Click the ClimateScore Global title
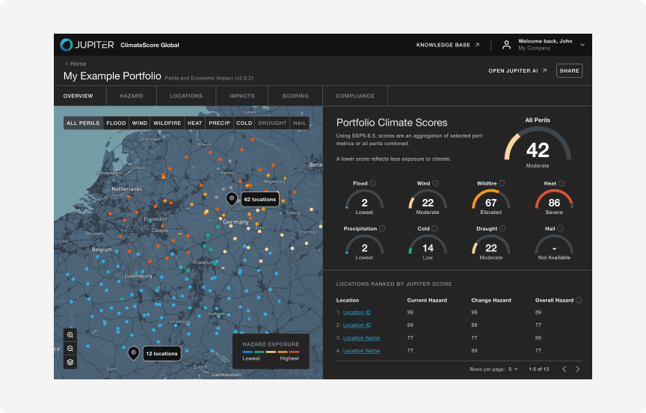The height and width of the screenshot is (413, 646). pyautogui.click(x=150, y=45)
